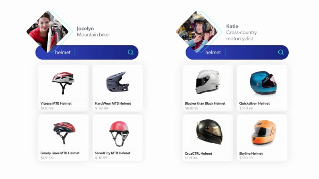The width and height of the screenshot is (319, 179).
Task: Open the Quicksilver Helmet title link
Action: [254, 103]
